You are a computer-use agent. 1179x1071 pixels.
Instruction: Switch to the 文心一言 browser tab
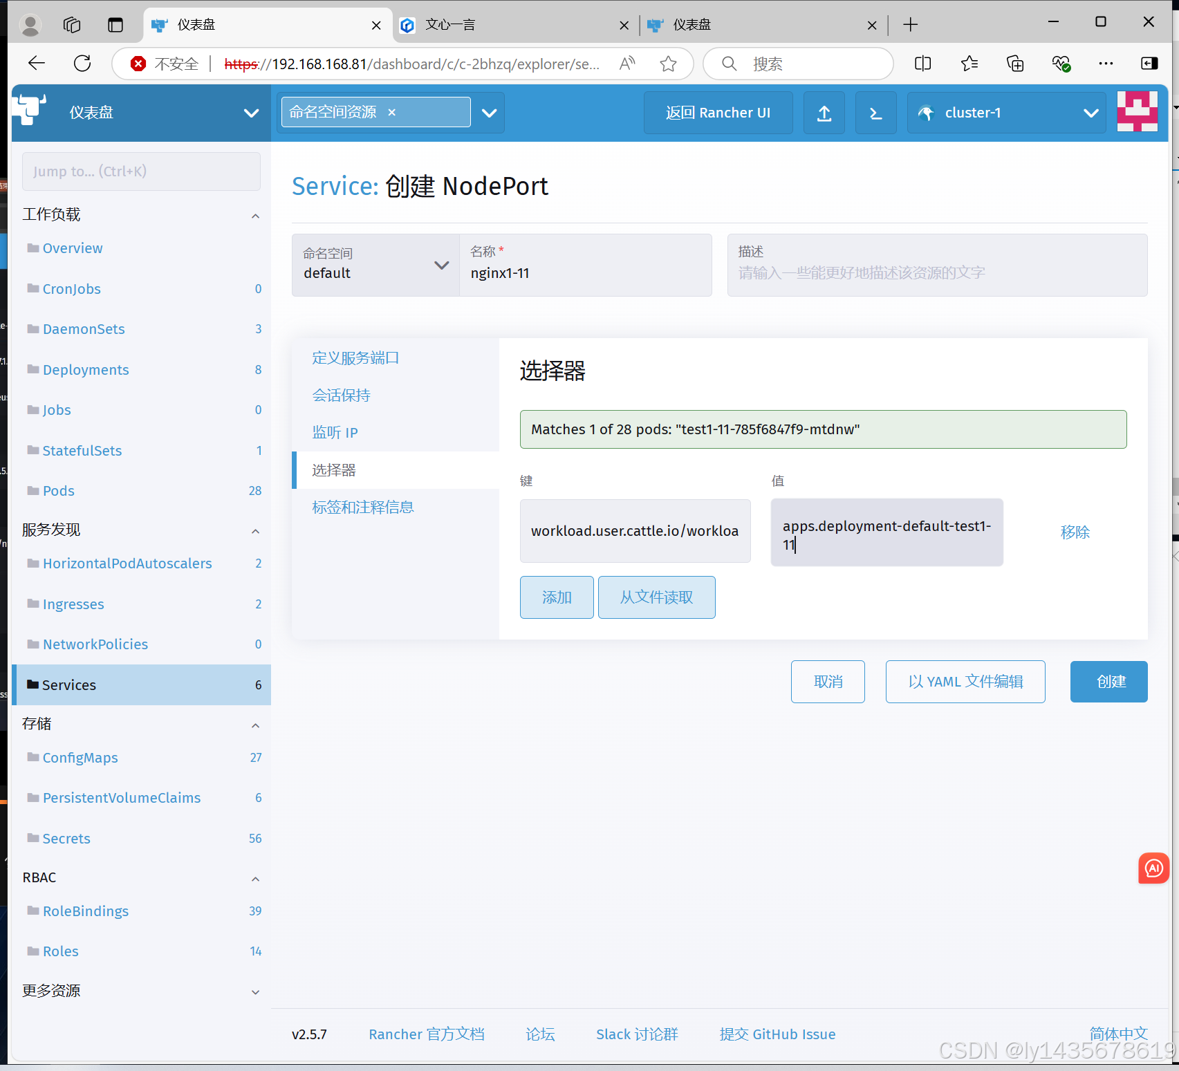tap(515, 25)
